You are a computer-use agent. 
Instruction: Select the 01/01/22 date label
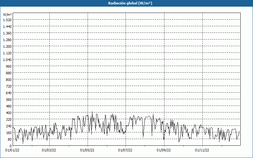[x=12, y=150]
